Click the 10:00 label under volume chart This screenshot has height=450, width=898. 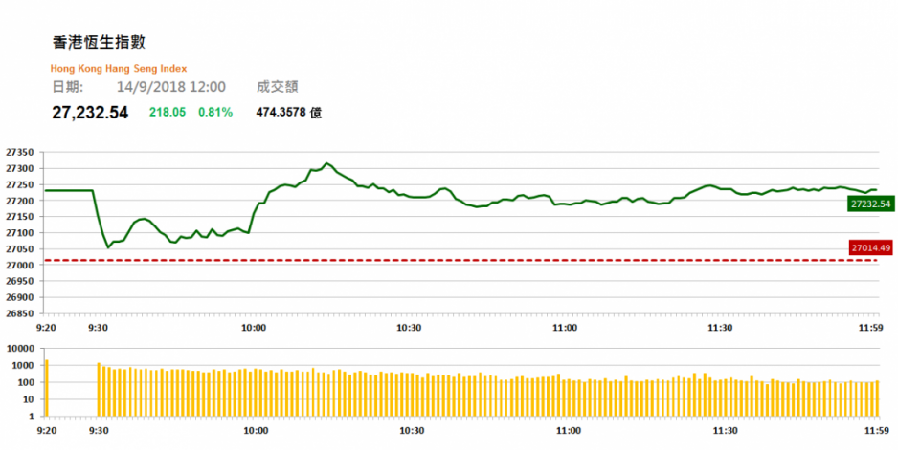[256, 431]
